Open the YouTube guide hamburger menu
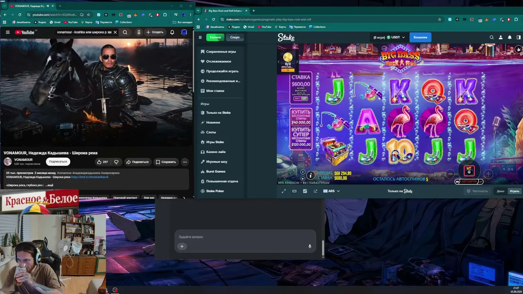 [7, 32]
